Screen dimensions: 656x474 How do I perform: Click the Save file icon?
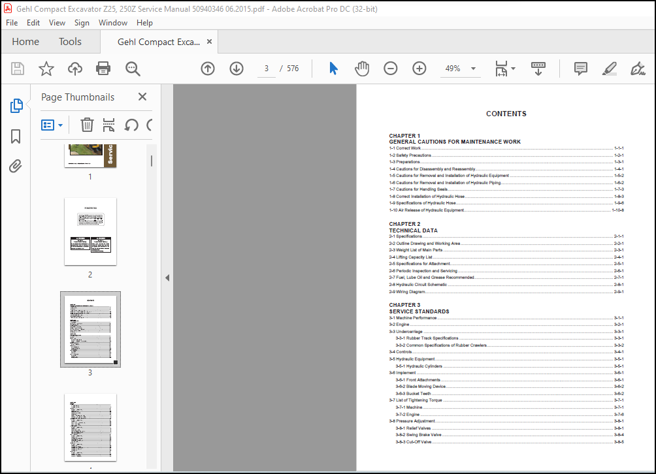(18, 69)
